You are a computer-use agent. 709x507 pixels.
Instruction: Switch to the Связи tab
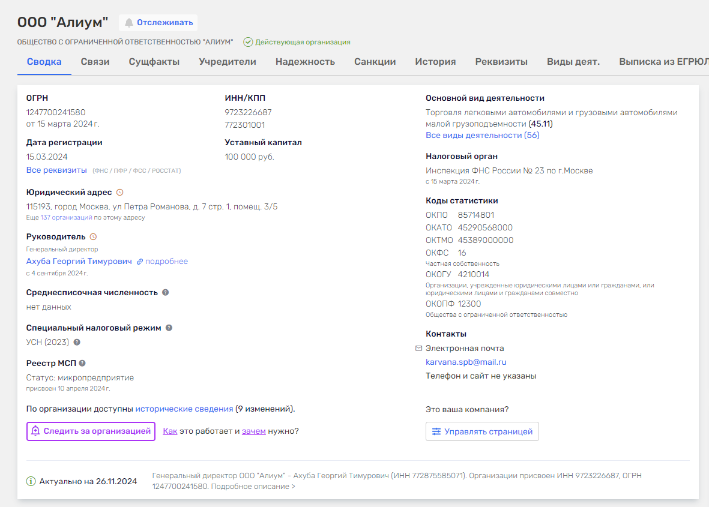tap(95, 62)
